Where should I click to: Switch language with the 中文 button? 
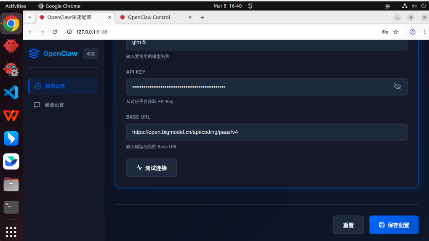pos(91,54)
